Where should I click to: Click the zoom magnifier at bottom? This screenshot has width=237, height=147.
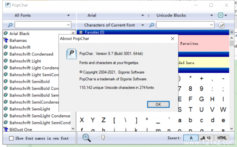87,138
